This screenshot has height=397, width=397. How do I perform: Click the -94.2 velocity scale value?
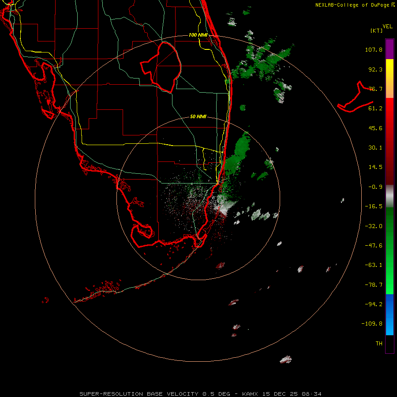[374, 304]
